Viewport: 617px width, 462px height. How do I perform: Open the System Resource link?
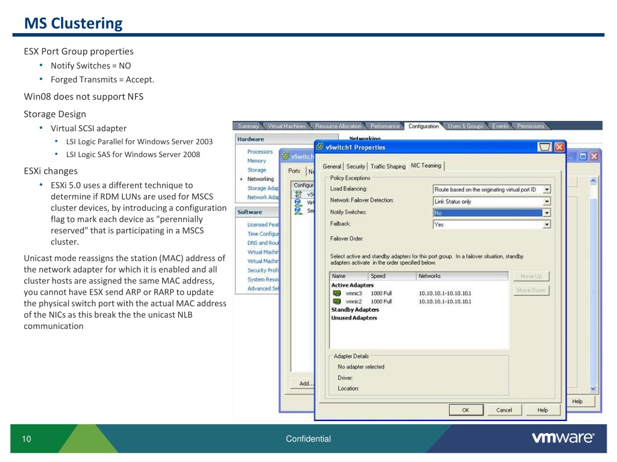point(263,279)
